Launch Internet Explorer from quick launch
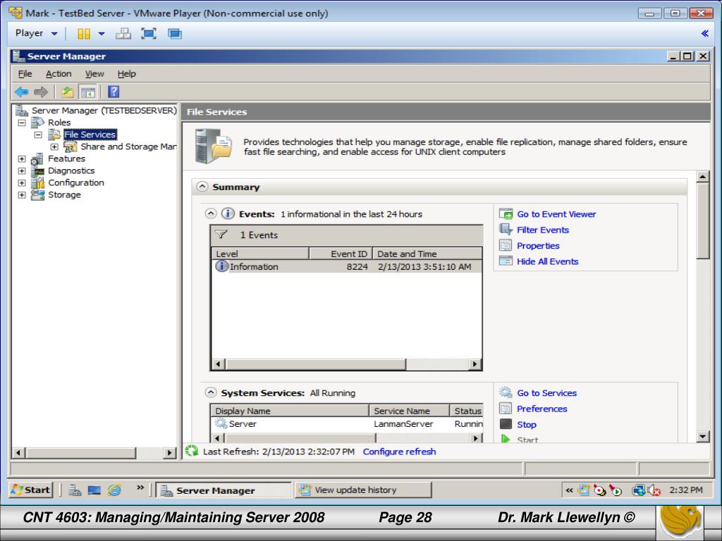The width and height of the screenshot is (722, 541). [x=114, y=490]
